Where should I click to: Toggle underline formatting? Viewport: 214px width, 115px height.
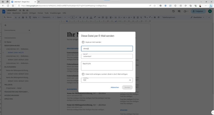(87, 17)
